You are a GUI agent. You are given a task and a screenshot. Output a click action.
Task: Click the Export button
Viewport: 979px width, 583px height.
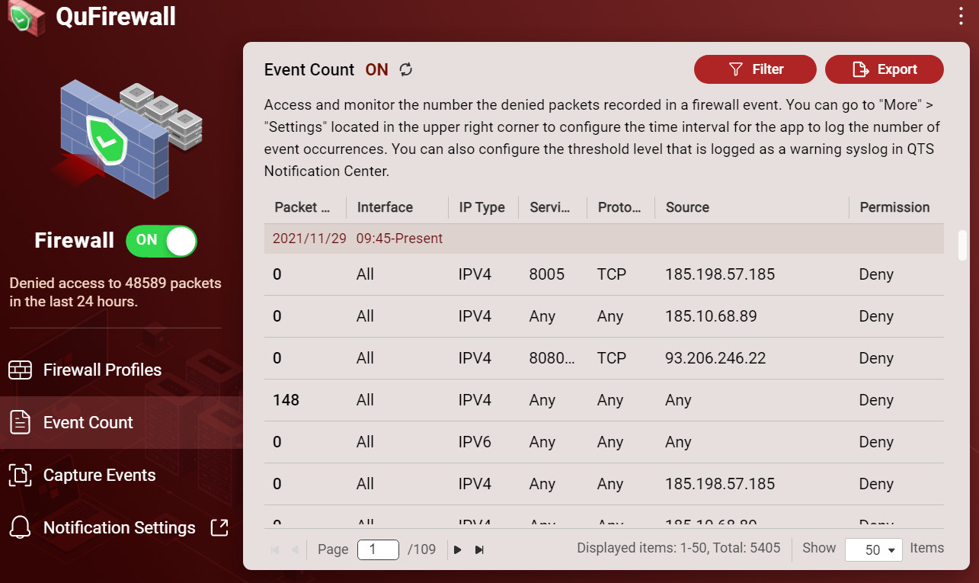(884, 69)
